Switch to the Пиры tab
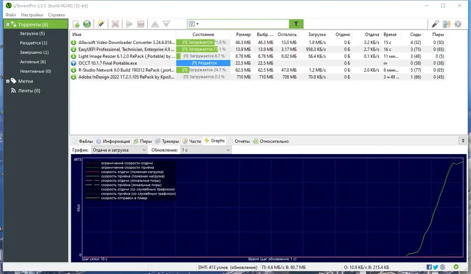Viewport: 471px width, 274px height. 142,141
